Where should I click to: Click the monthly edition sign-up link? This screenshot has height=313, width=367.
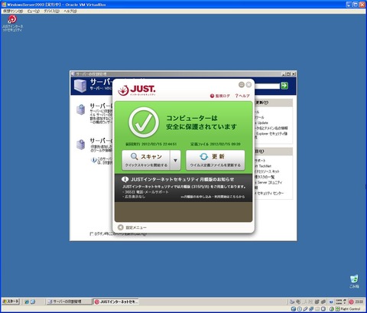(x=213, y=197)
